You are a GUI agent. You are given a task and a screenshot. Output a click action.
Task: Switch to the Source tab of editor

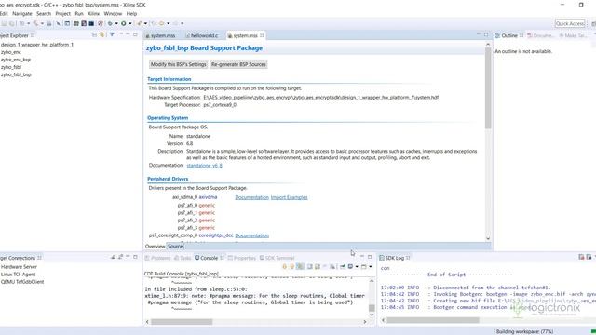coord(175,247)
